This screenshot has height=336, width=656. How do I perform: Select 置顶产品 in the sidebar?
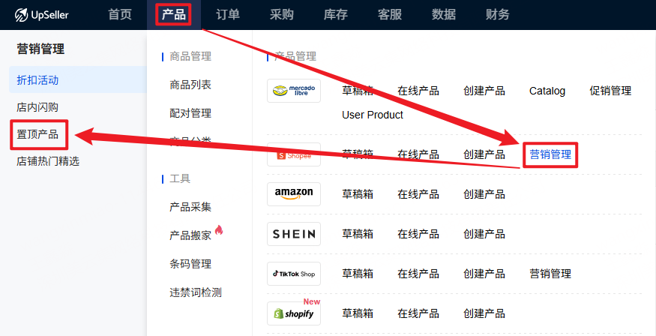click(x=38, y=133)
